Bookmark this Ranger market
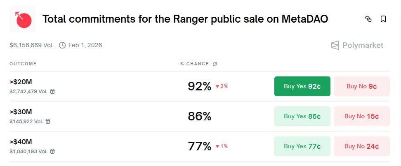The height and width of the screenshot is (166, 401). click(x=383, y=19)
